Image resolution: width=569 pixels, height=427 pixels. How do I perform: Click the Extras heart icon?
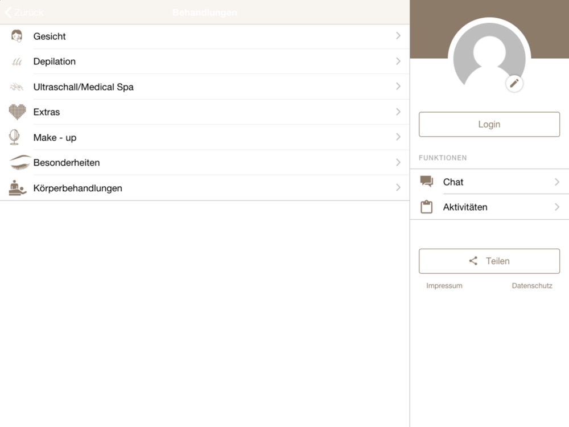pyautogui.click(x=18, y=112)
